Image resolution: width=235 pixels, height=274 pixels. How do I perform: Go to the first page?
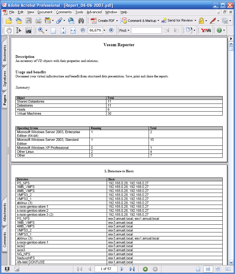(x=80, y=269)
